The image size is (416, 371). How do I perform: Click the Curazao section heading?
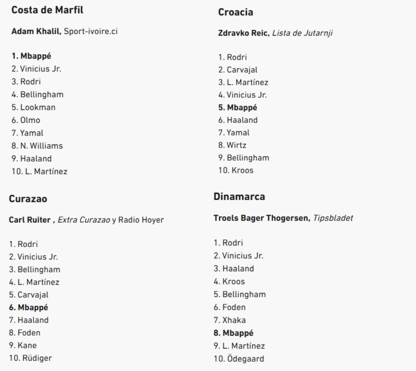[28, 199]
